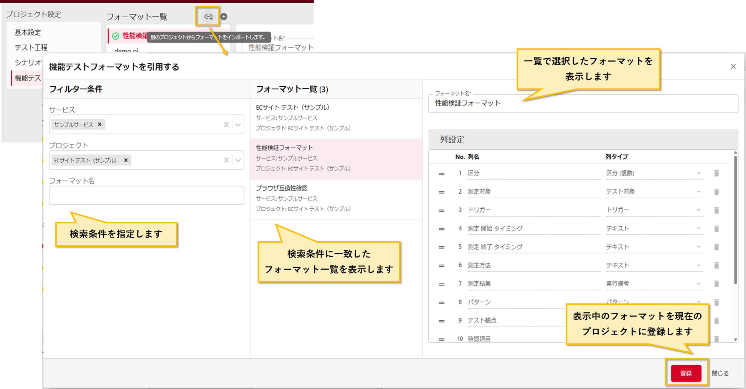Click the plus icon to add a new format
Viewport: 746px width, 389px height.
click(224, 16)
